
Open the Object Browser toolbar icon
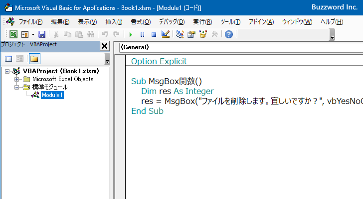click(203, 34)
